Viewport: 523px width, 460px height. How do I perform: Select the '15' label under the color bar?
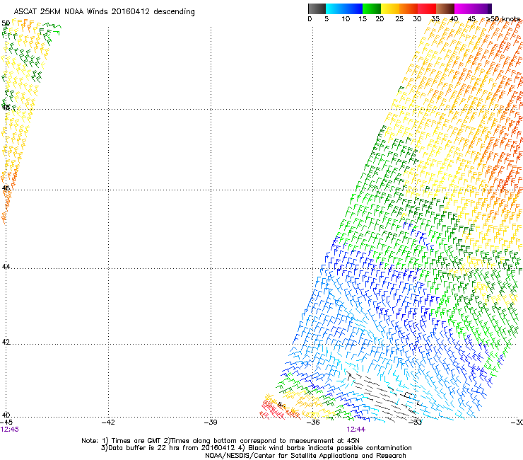[363, 18]
